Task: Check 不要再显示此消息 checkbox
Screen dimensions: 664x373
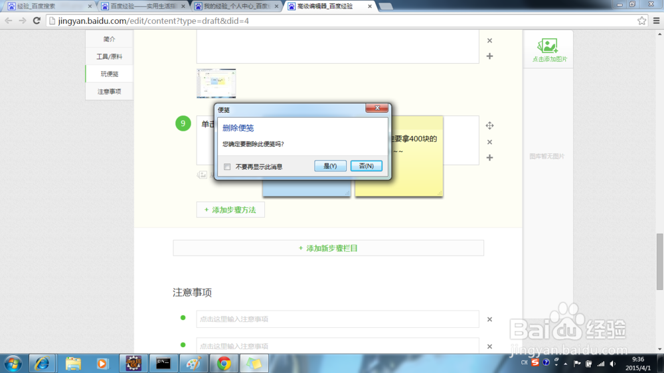Action: coord(227,167)
